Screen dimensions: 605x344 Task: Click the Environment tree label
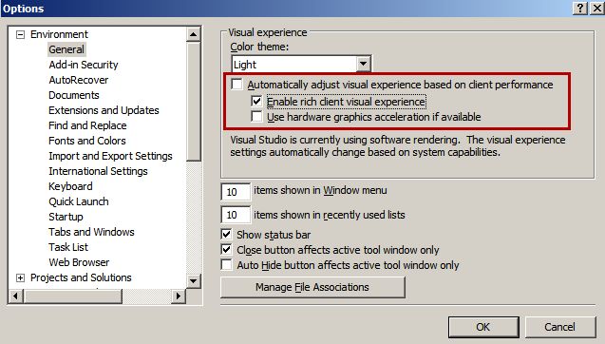[60, 34]
